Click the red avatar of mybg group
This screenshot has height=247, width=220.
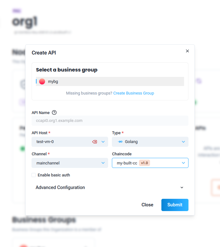click(x=42, y=81)
